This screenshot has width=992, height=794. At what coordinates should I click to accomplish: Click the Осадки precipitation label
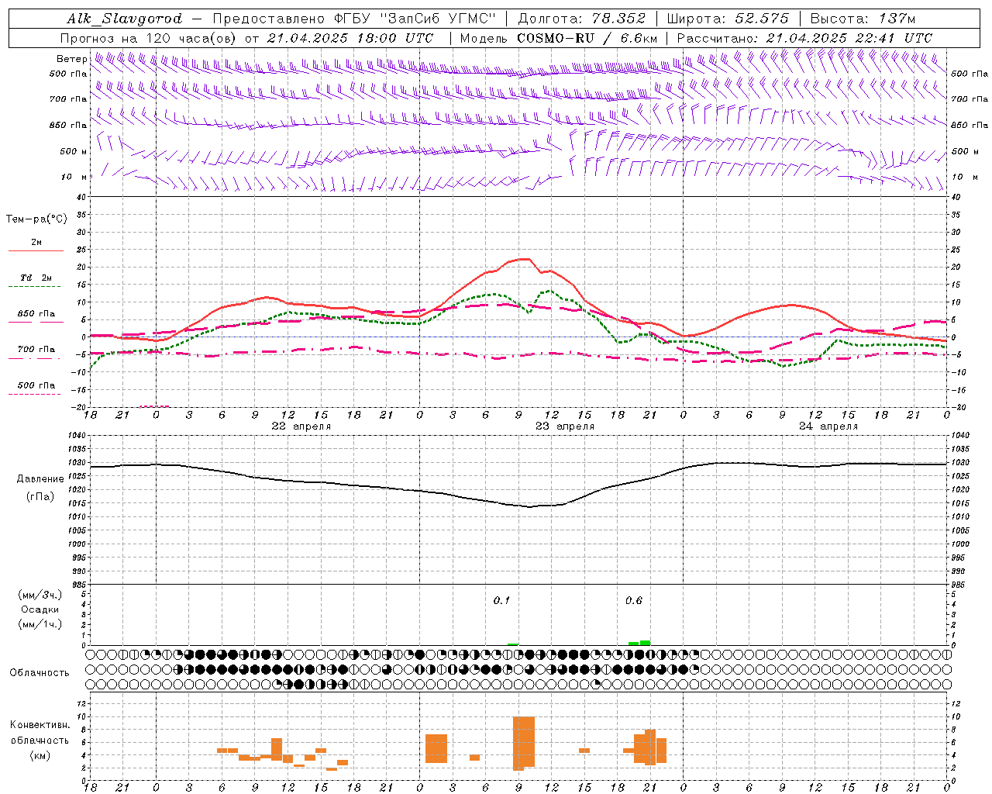coord(40,609)
